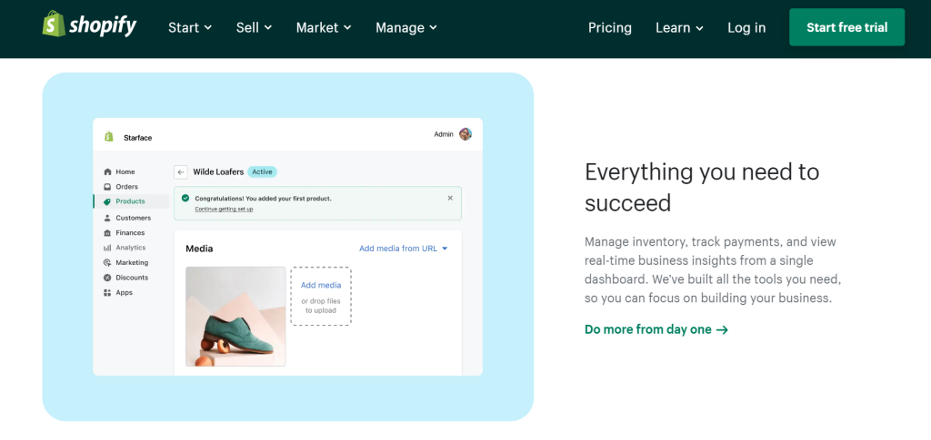Click the back arrow beside Wilde Loafers

(180, 171)
